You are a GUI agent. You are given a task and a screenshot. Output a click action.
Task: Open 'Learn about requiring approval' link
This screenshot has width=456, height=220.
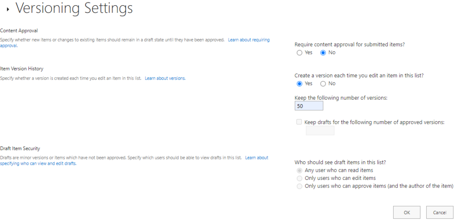[x=248, y=40]
